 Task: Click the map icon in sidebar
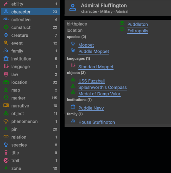pyautogui.click(x=6, y=90)
